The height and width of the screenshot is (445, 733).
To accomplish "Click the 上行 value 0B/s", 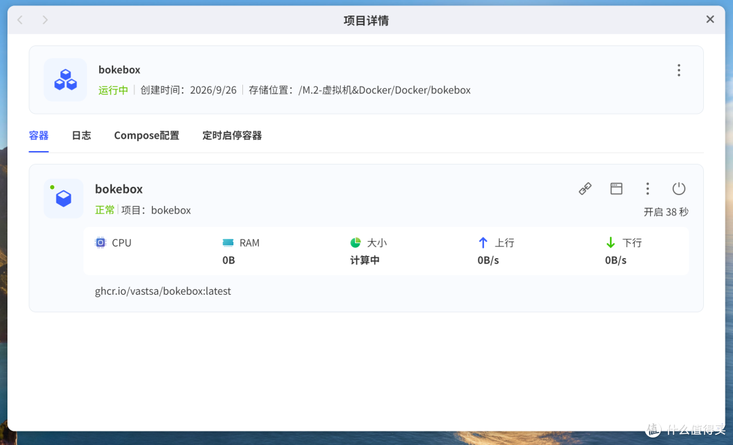I will (x=488, y=260).
